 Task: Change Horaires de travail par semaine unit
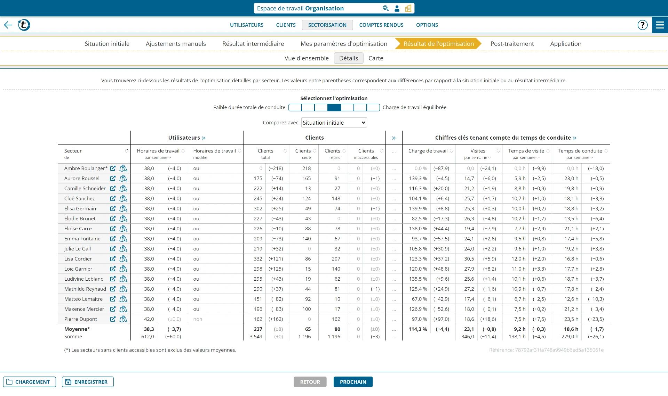(158, 158)
